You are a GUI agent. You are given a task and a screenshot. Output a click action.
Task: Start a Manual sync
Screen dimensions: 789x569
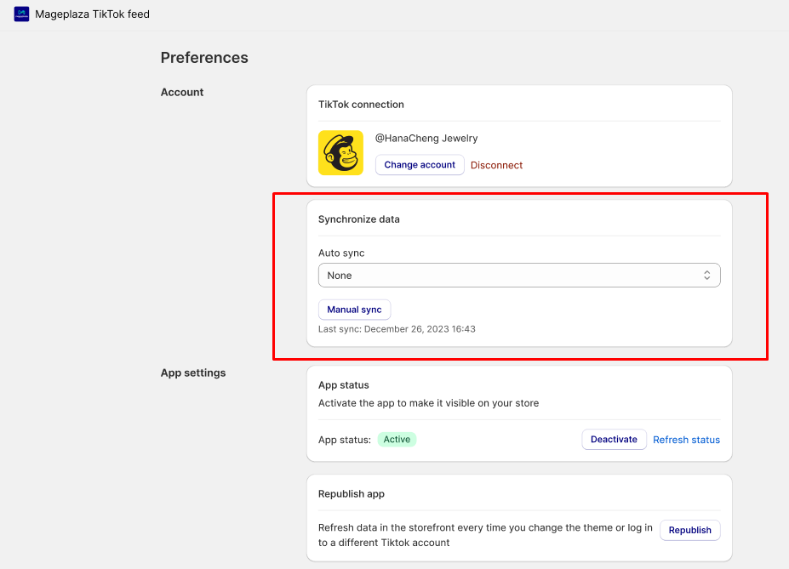click(354, 310)
